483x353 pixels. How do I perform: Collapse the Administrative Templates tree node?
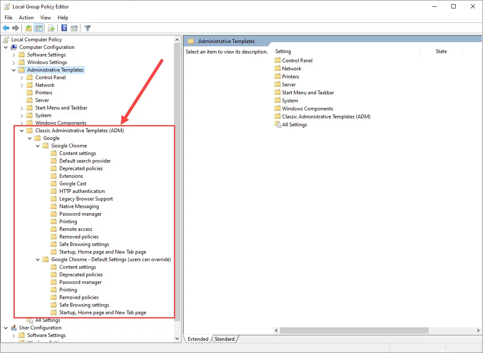coord(13,70)
